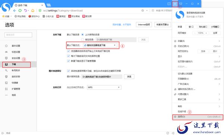Toggle auto-resume unfinished downloads checkbox
224x135 pixels.
coord(68,51)
